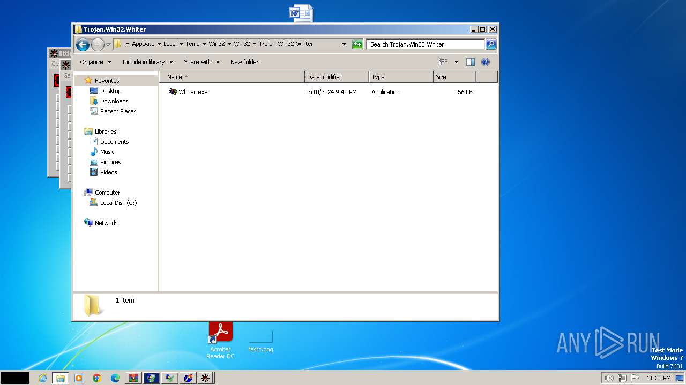This screenshot has height=385, width=686.
Task: Open Recent Places in navigation pane
Action: [x=118, y=111]
